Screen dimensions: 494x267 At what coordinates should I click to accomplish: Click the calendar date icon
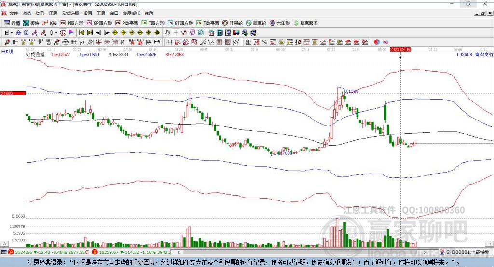211,33
